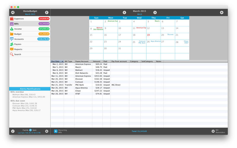Sort the table by Amount column header
Viewport: 237px width, 148px height.
pyautogui.click(x=97, y=62)
